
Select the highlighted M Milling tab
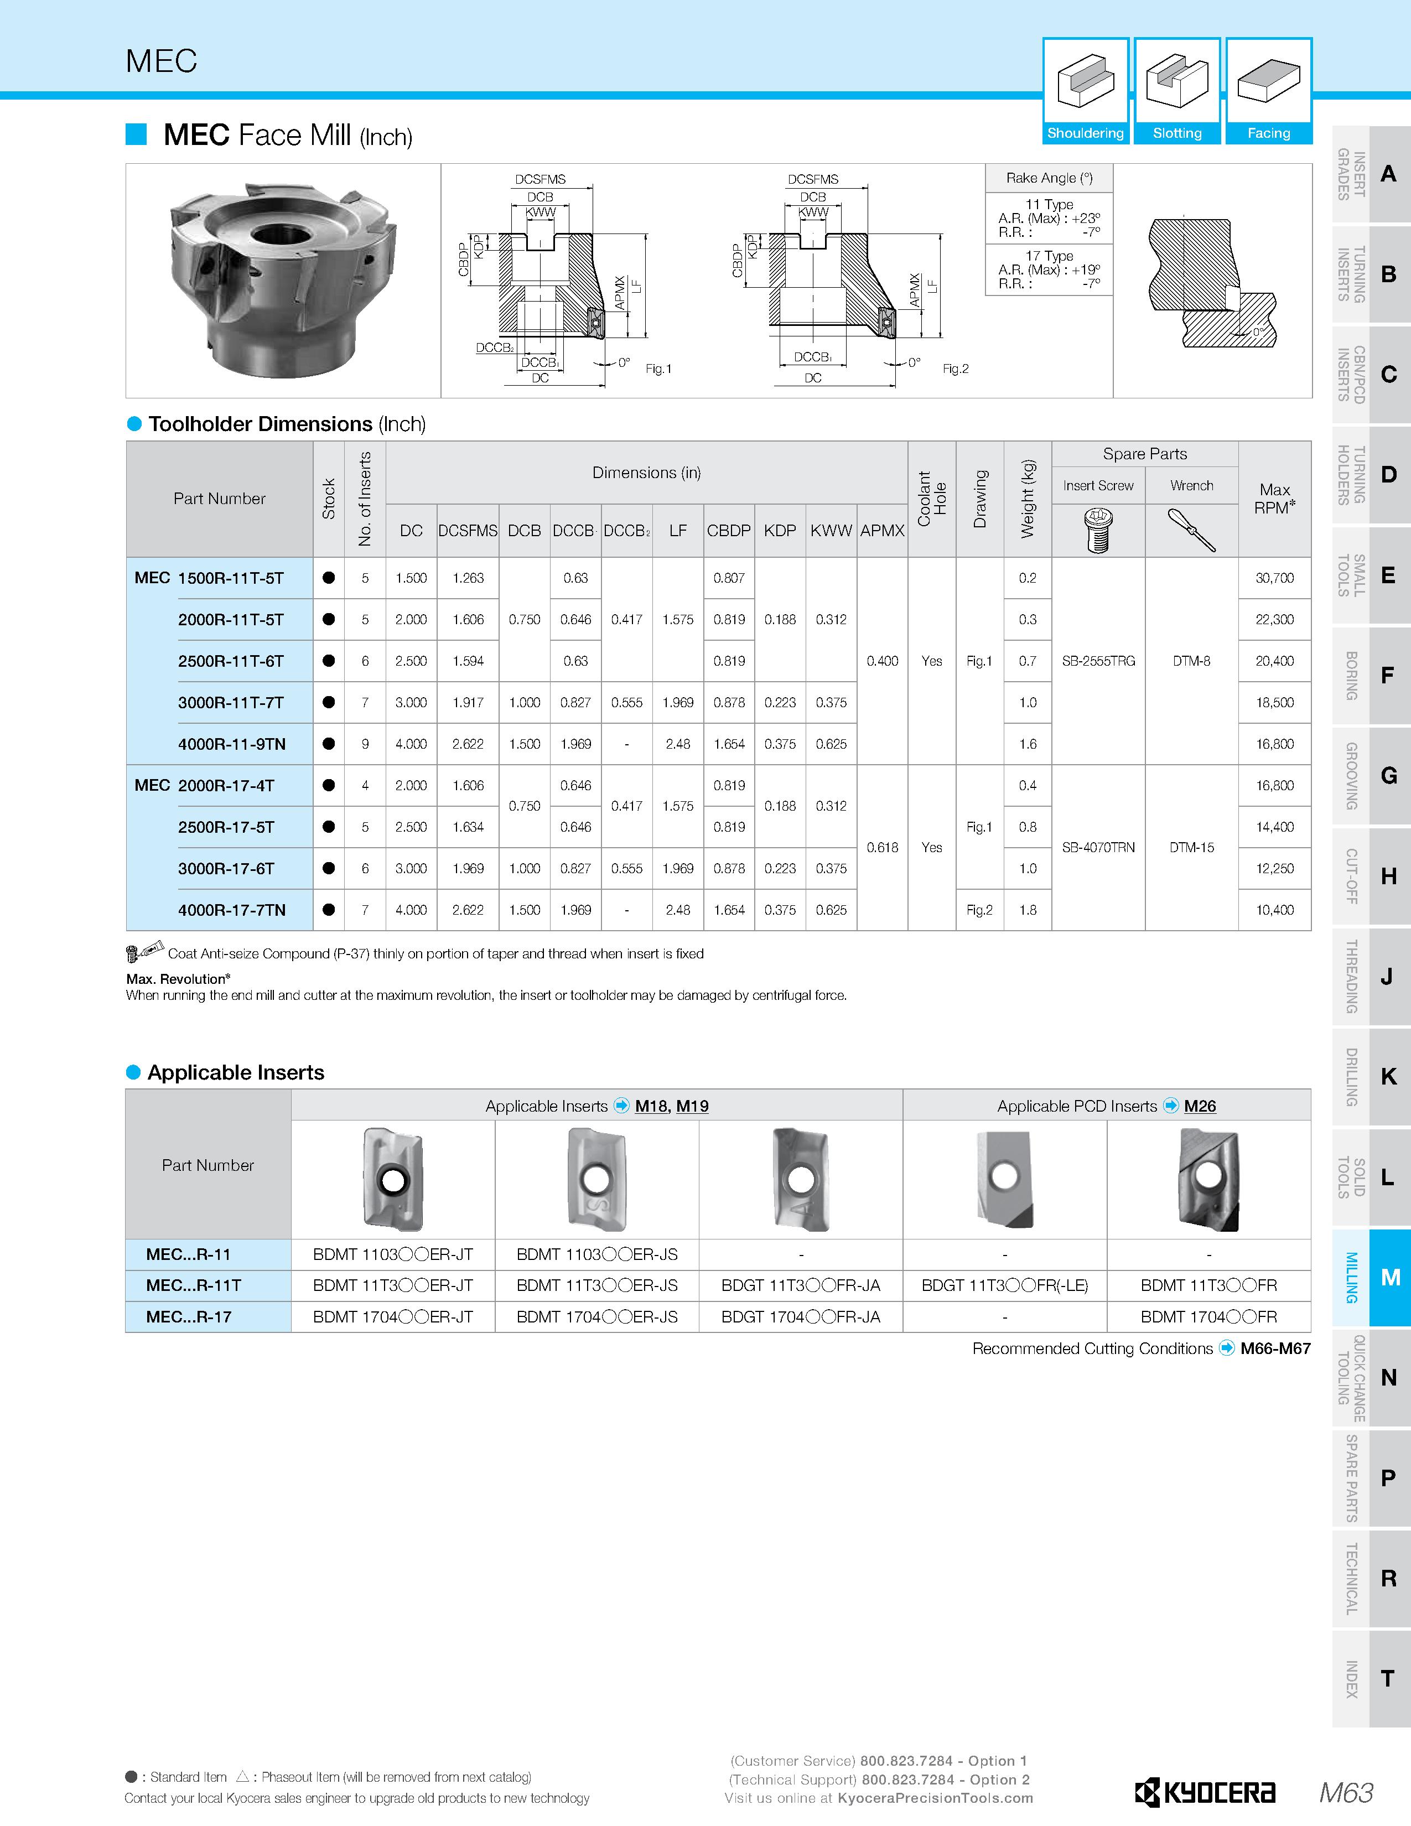click(1371, 1278)
